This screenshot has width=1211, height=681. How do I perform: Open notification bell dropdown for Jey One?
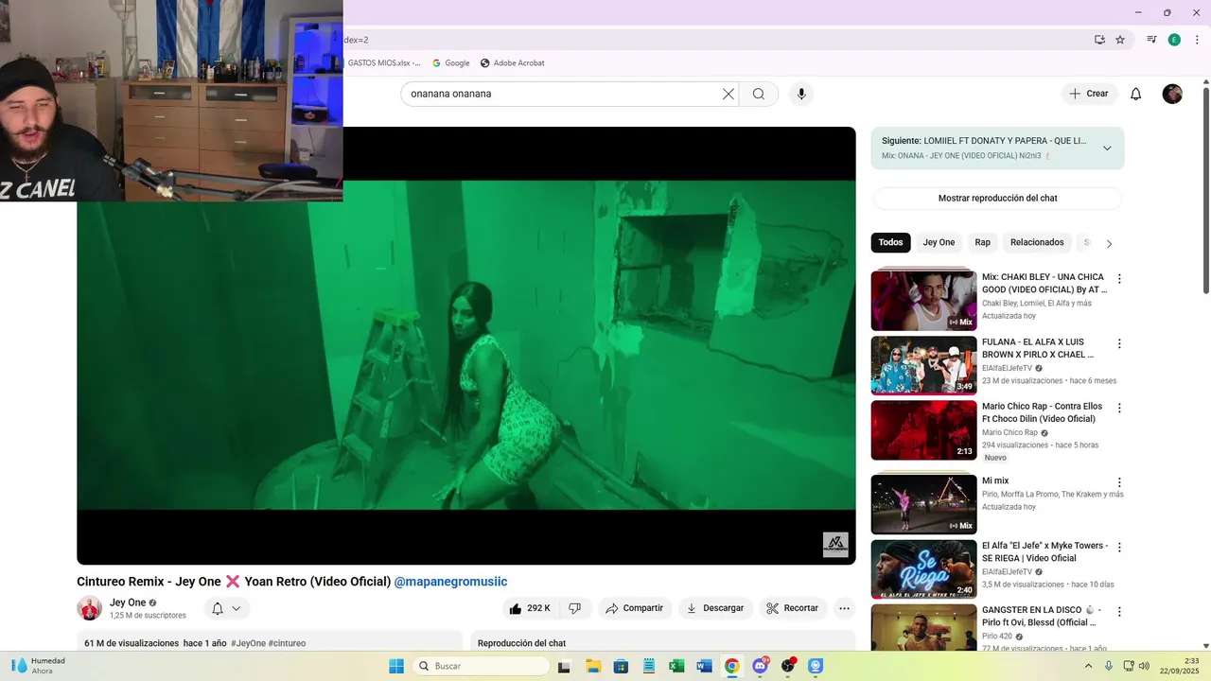point(226,608)
